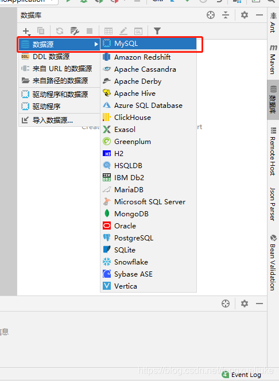Screen dimensions: 279x381
Task: Select Exasol data source
Action: coord(148,129)
